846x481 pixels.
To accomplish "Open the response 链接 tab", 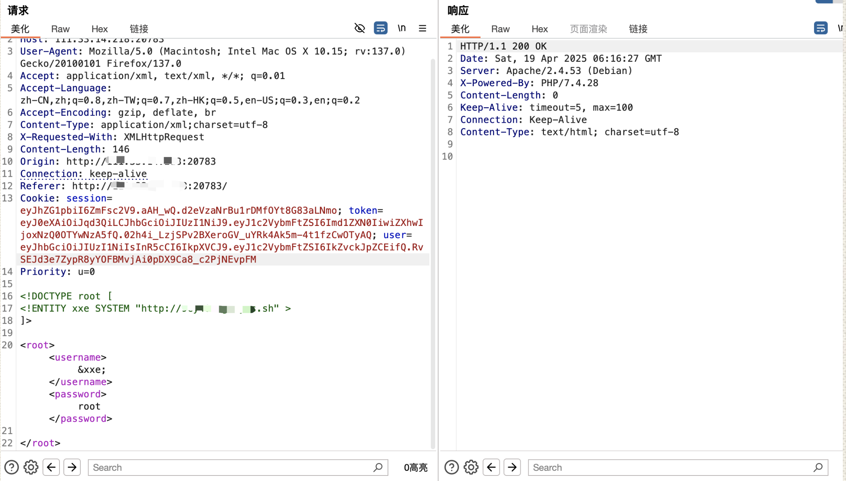I will tap(638, 29).
